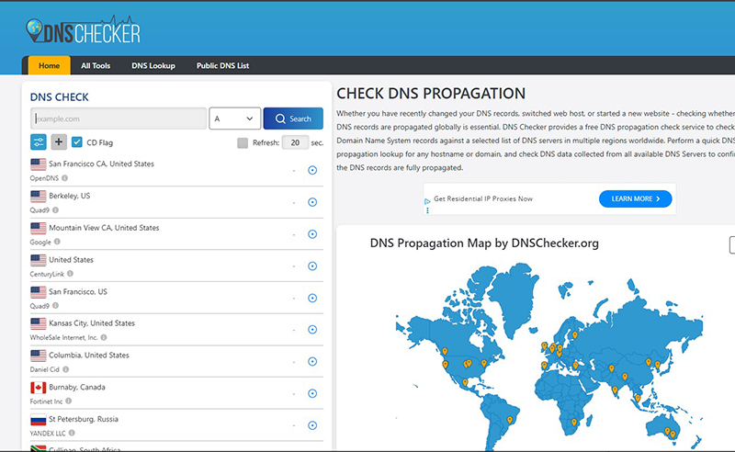Click info icon next to Daniel Cid
This screenshot has height=452, width=735.
(65, 369)
